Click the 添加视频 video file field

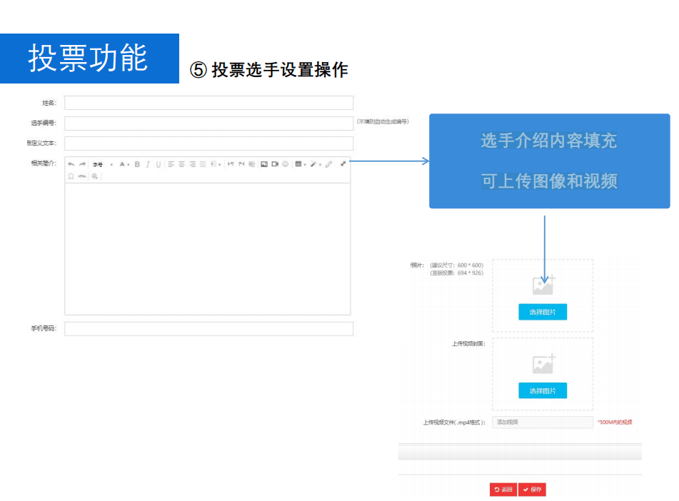[541, 422]
